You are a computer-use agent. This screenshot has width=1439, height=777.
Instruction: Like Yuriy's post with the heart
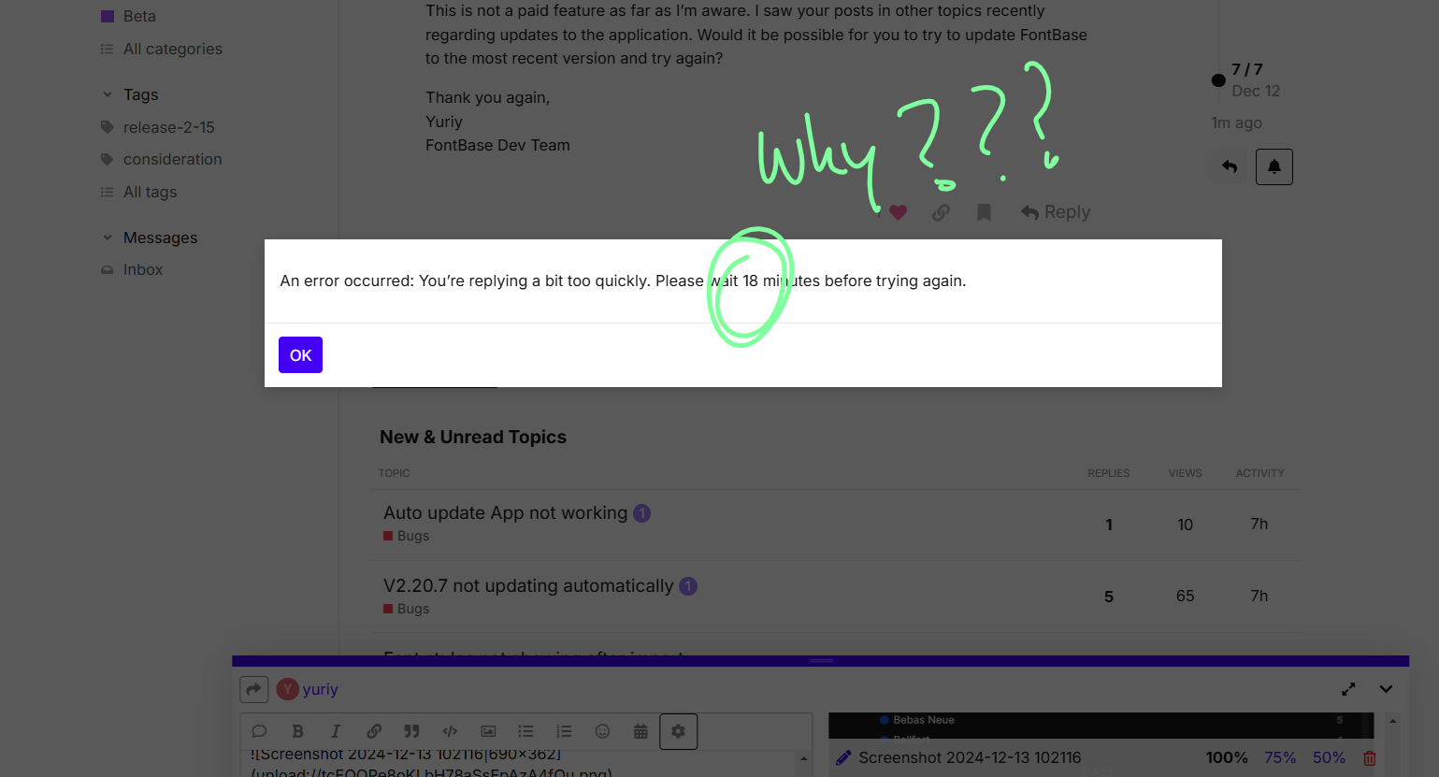pos(898,212)
